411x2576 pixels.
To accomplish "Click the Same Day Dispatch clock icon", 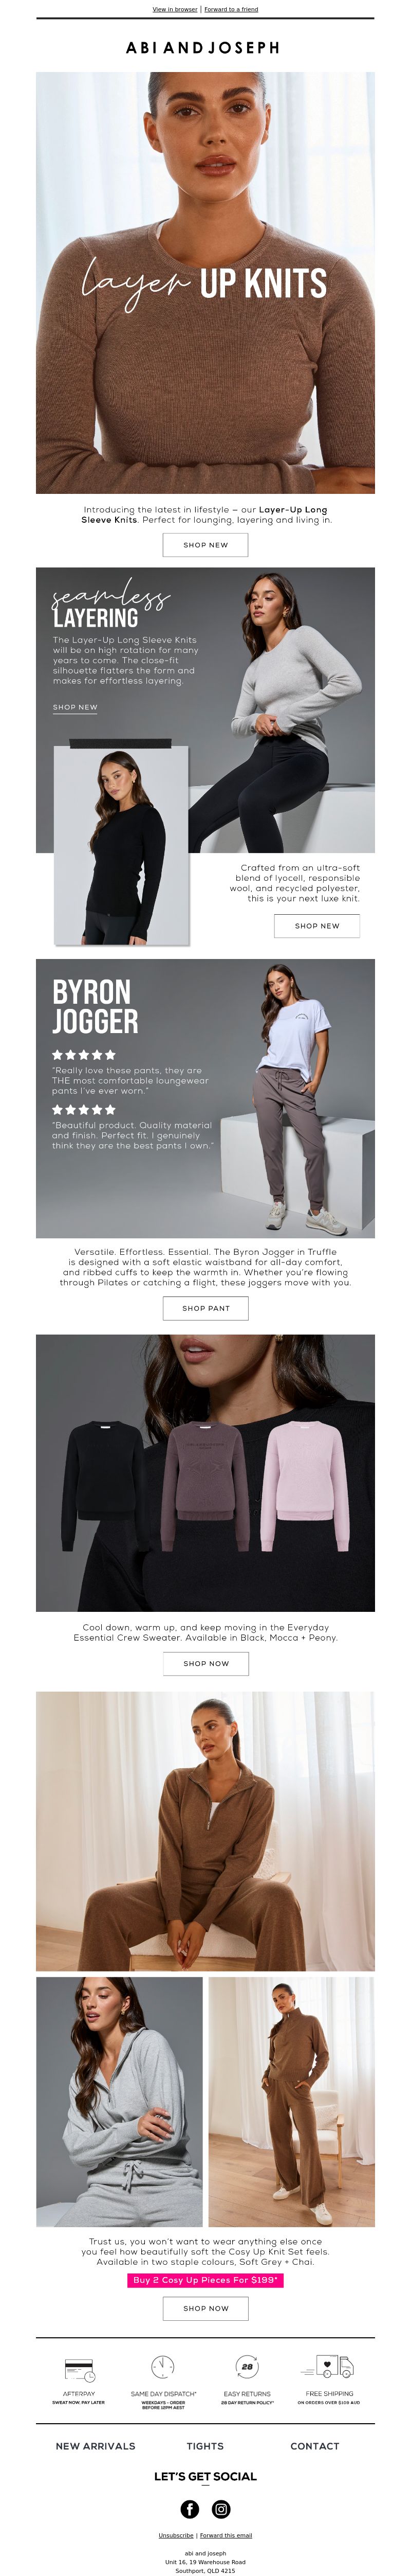I will click(x=163, y=2367).
